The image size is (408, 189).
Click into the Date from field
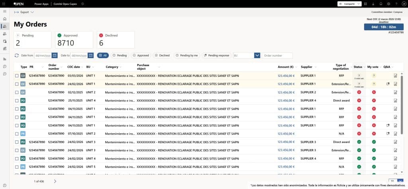pyautogui.click(x=43, y=55)
